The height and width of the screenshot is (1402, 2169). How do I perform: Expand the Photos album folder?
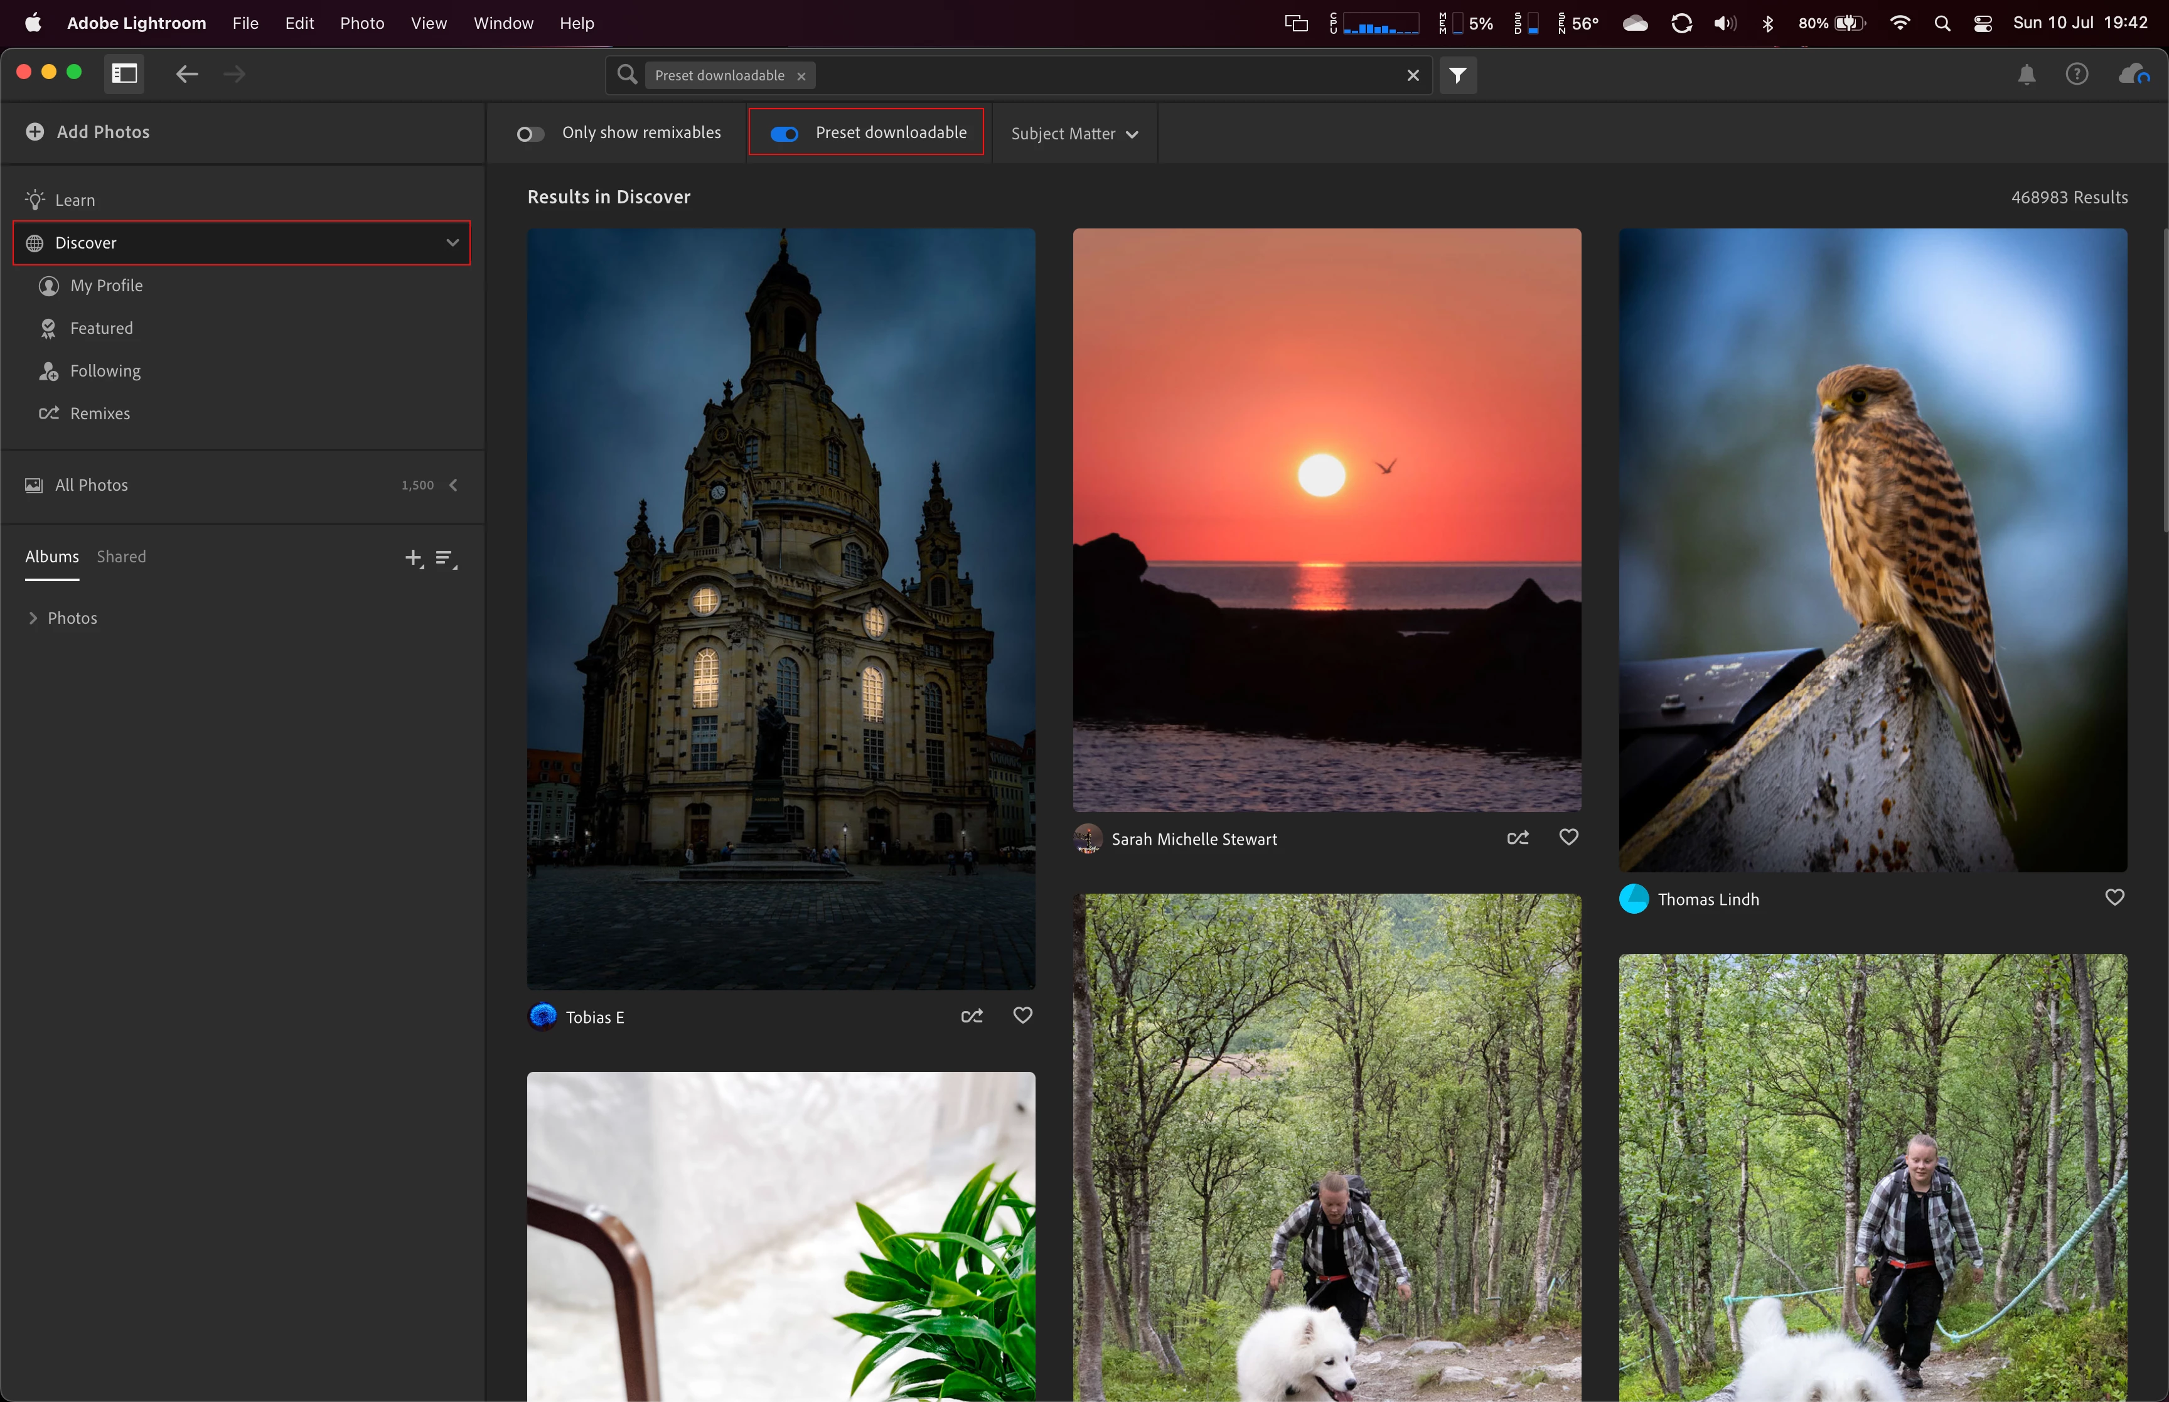point(33,618)
